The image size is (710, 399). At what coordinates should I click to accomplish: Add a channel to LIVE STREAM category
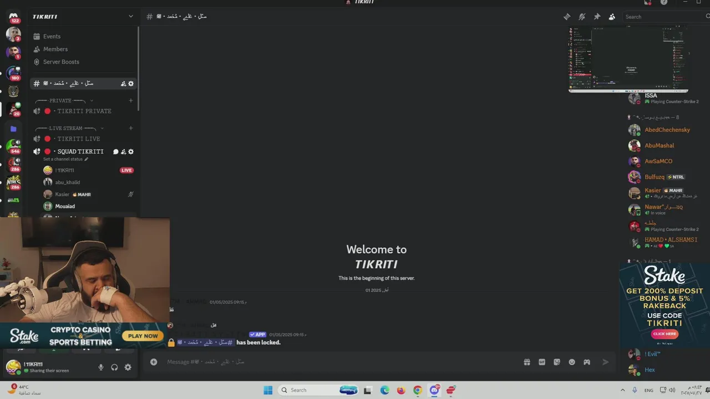131,129
